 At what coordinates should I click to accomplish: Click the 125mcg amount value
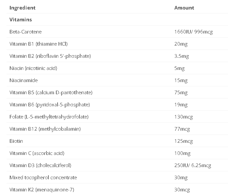[x=184, y=141]
